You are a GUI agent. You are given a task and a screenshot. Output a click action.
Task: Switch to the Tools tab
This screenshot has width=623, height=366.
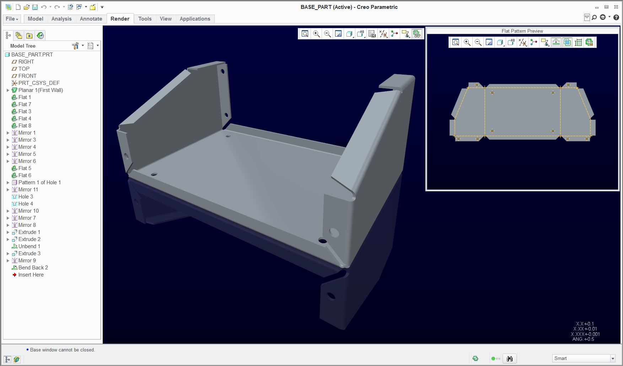coord(145,19)
